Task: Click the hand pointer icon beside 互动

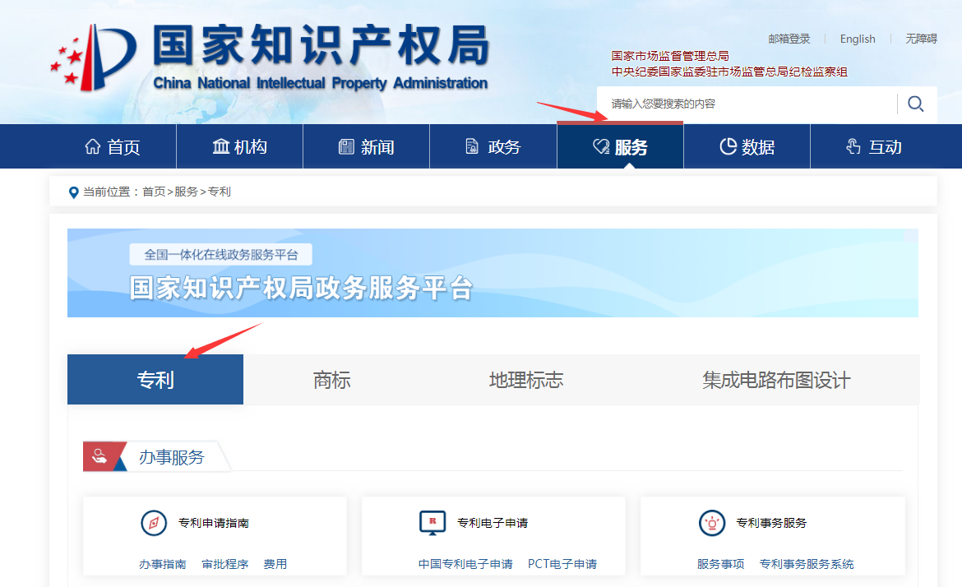Action: pos(853,146)
